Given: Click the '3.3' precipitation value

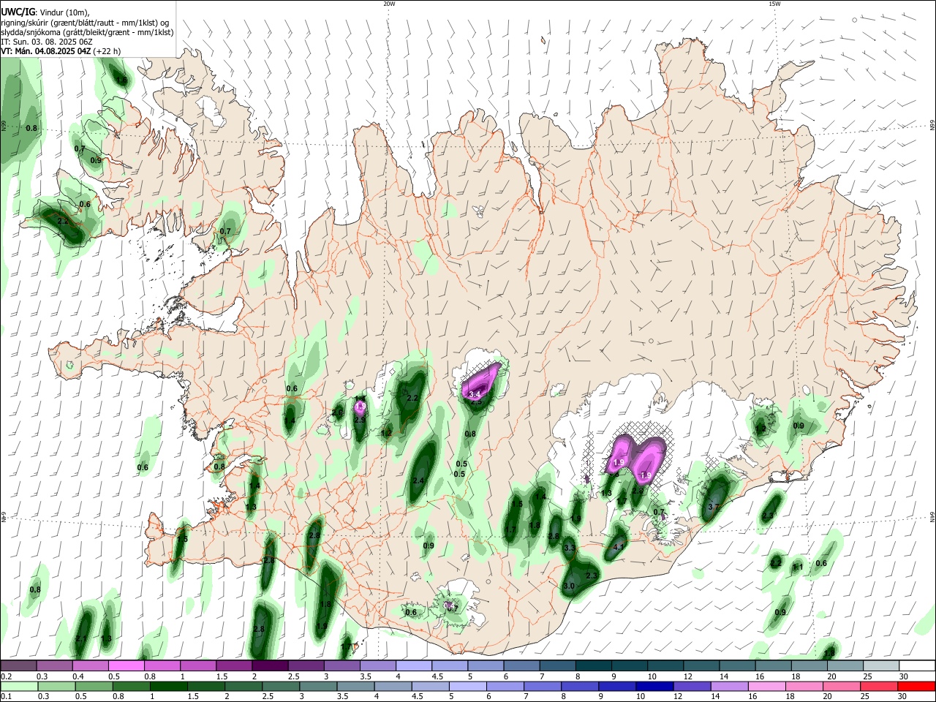Looking at the screenshot, I should pyautogui.click(x=570, y=548).
